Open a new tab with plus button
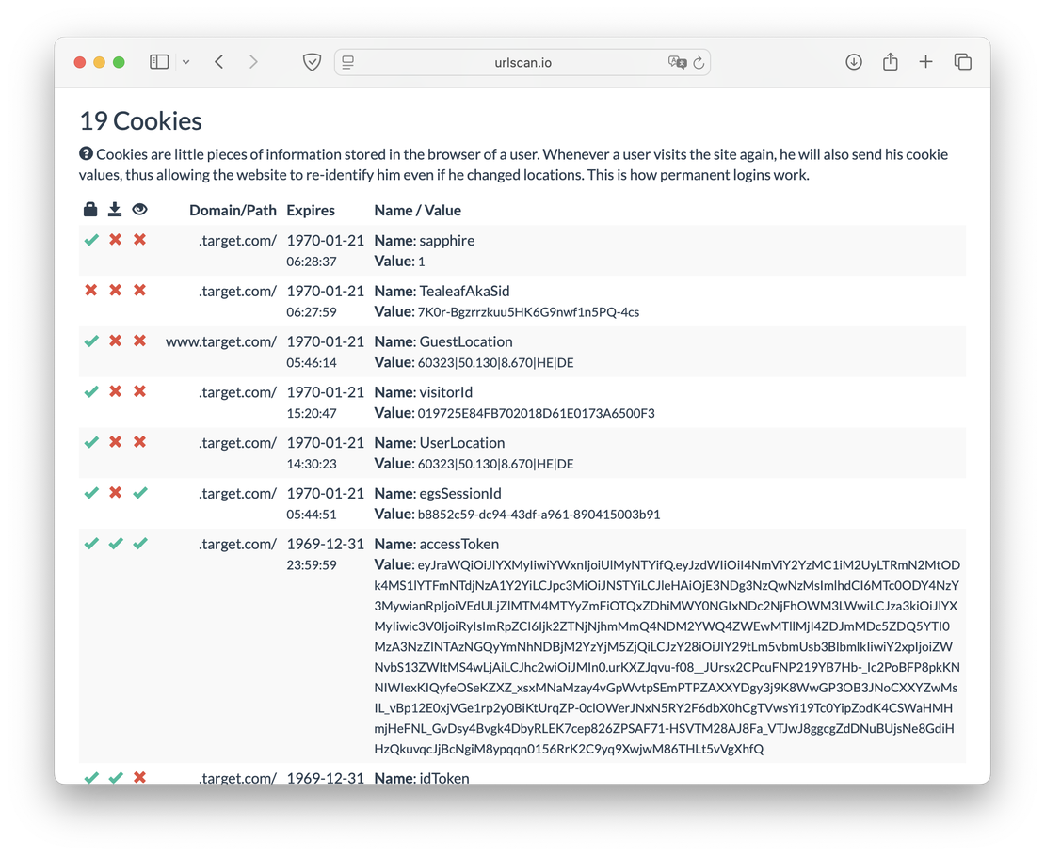The image size is (1045, 856). (x=925, y=62)
